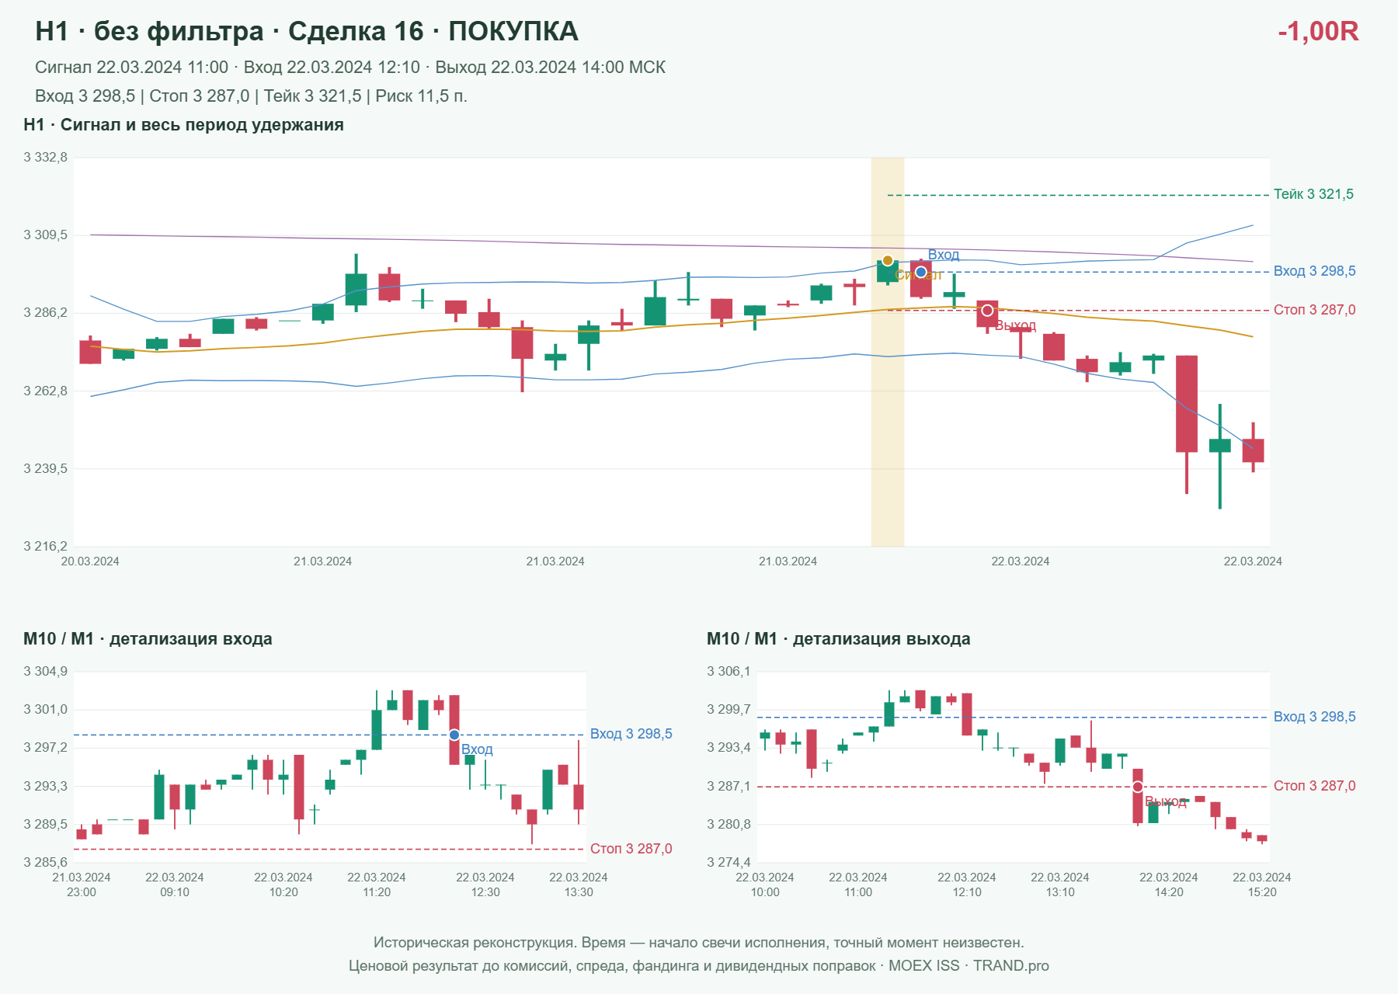This screenshot has width=1398, height=994.
Task: Click the 3 332,8 price axis value
Action: [x=46, y=158]
